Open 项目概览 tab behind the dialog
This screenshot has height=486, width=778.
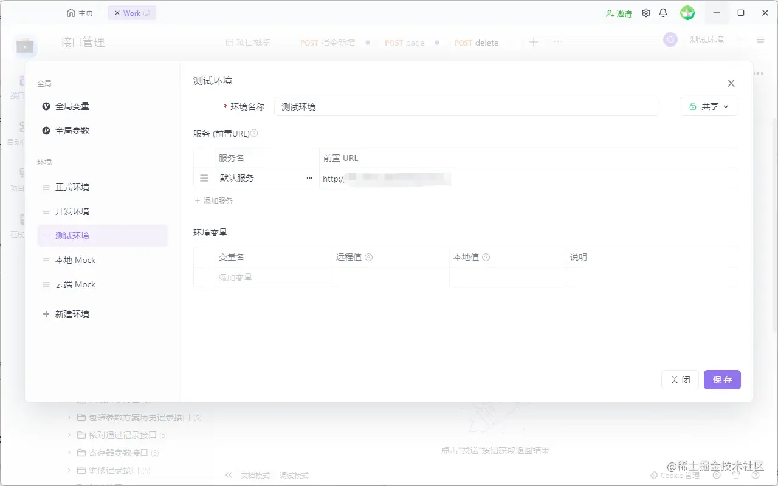248,43
